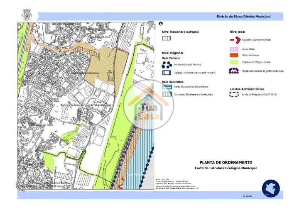Click the Limites Administrativos heading
The image size is (297, 210).
coord(247,89)
